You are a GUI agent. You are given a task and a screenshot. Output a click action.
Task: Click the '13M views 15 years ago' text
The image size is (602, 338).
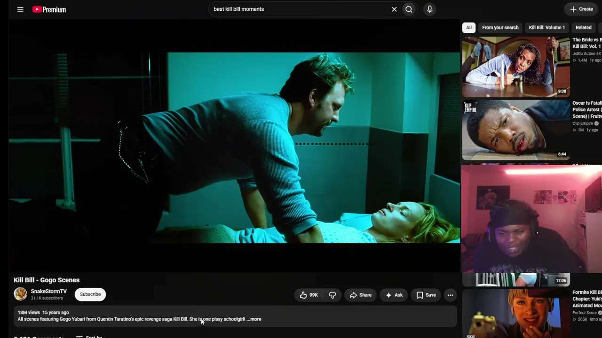(43, 312)
